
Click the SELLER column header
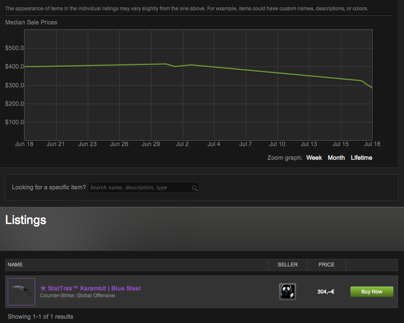pos(288,265)
